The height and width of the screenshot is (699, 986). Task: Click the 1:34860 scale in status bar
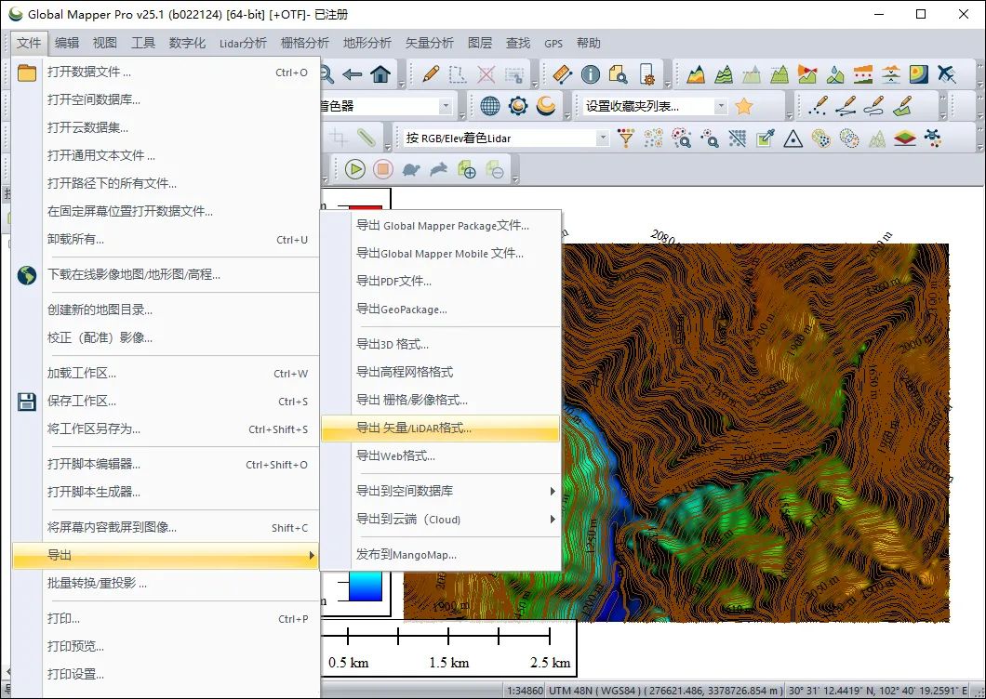coord(525,691)
